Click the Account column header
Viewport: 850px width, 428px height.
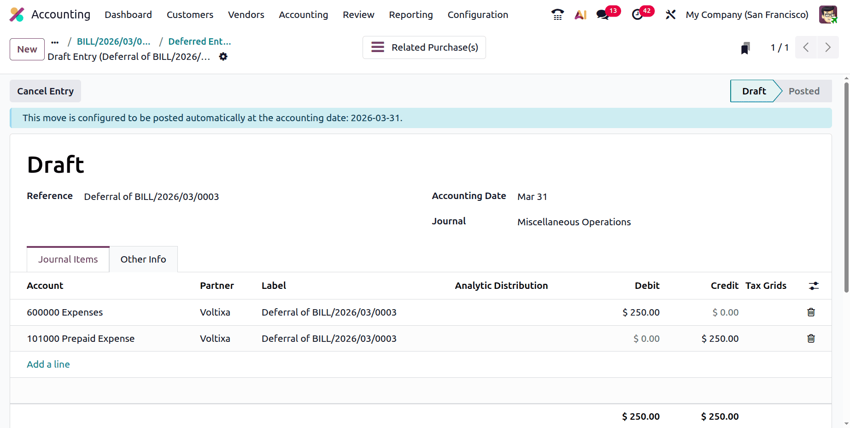pos(45,286)
